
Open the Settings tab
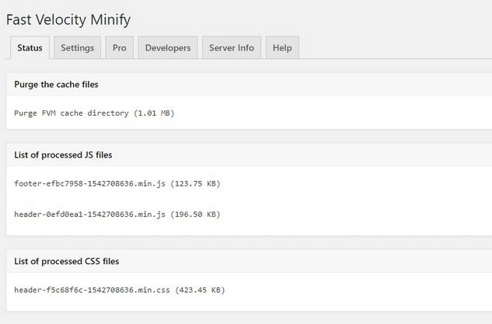tap(77, 47)
